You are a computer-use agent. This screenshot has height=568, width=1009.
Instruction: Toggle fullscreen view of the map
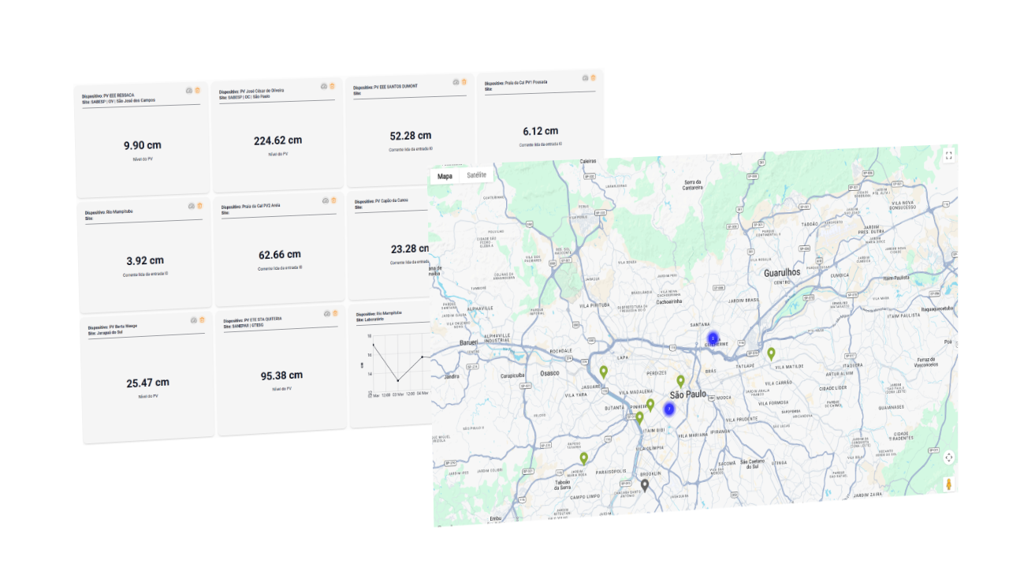click(948, 155)
